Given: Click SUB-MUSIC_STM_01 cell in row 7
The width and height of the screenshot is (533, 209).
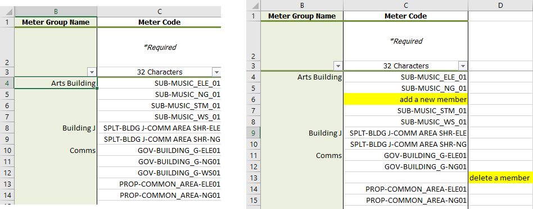Looking at the screenshot, I should [405, 111].
